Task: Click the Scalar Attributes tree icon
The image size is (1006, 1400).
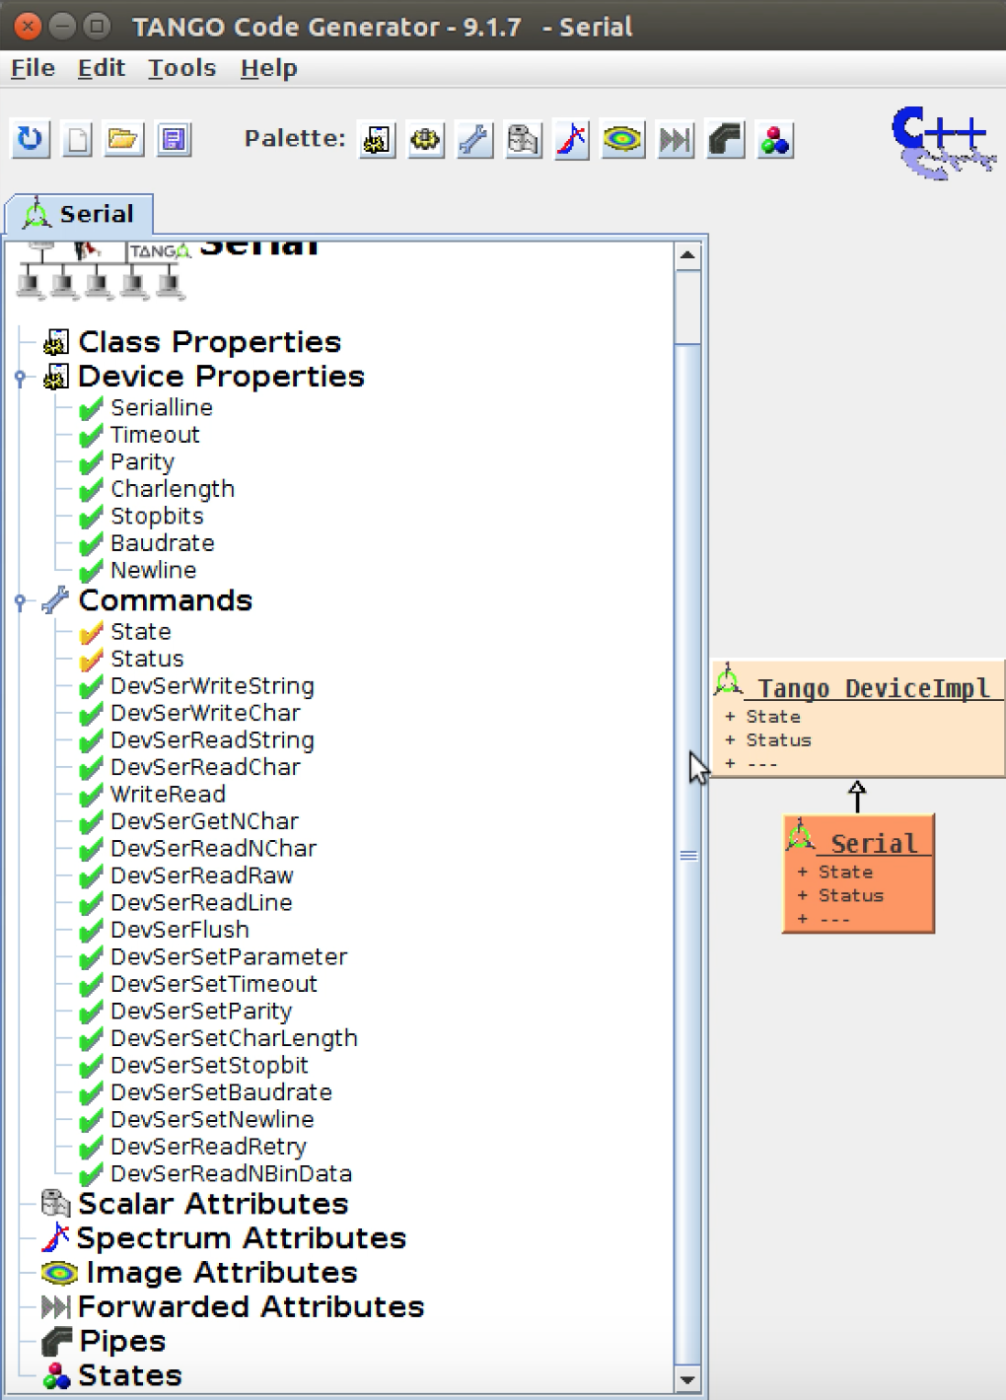Action: pos(55,1203)
